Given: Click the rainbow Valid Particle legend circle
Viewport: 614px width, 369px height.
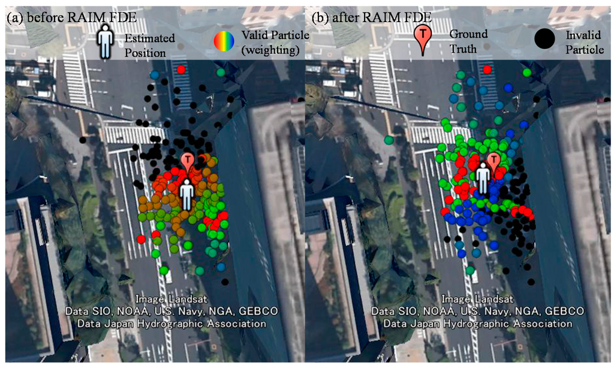Looking at the screenshot, I should 224,41.
